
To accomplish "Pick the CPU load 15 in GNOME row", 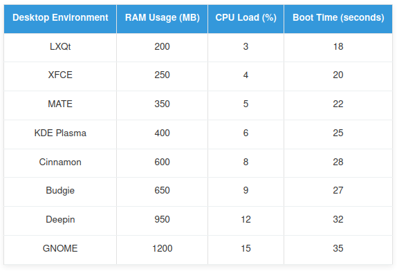I will 246,248.
